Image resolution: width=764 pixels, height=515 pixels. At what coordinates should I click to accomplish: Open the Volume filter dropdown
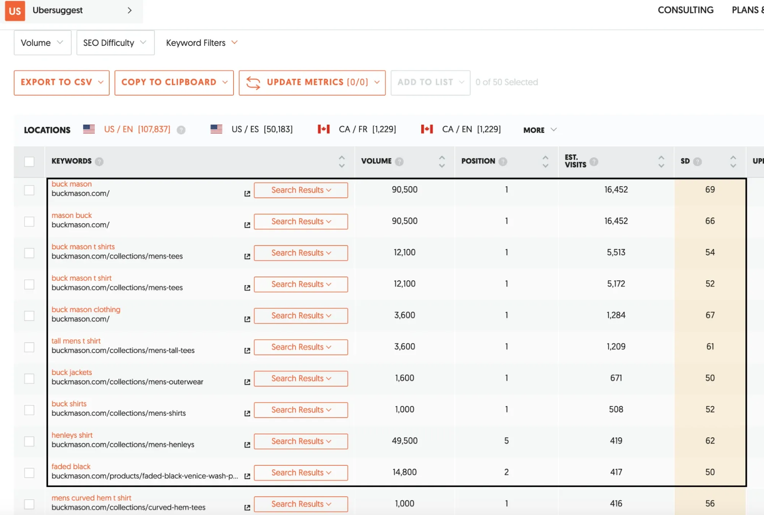(x=42, y=43)
